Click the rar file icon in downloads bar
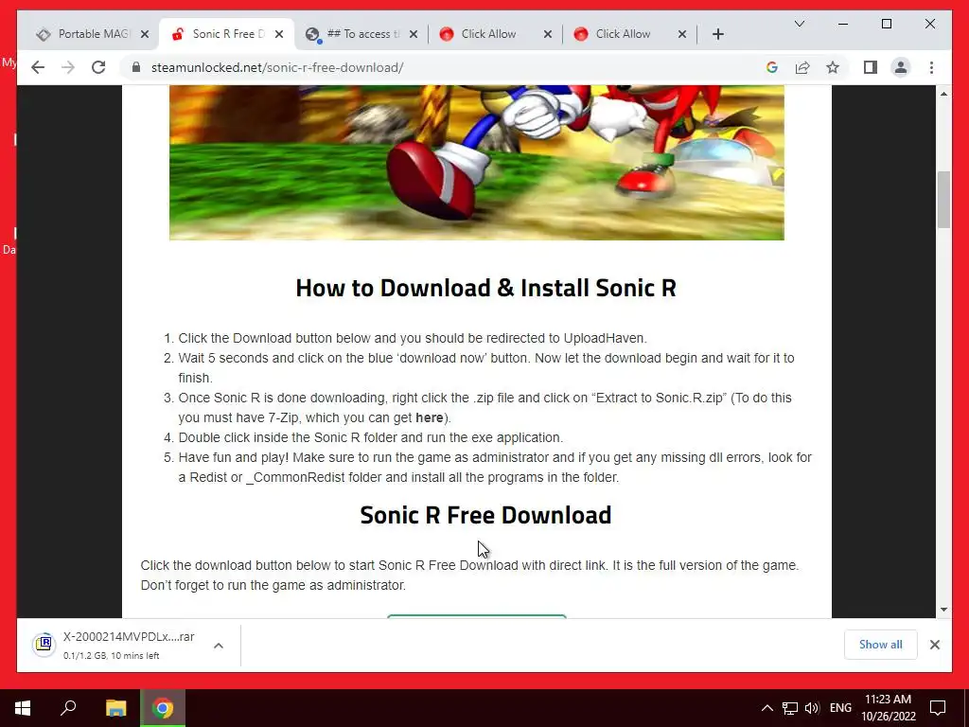The width and height of the screenshot is (969, 727). pyautogui.click(x=44, y=644)
